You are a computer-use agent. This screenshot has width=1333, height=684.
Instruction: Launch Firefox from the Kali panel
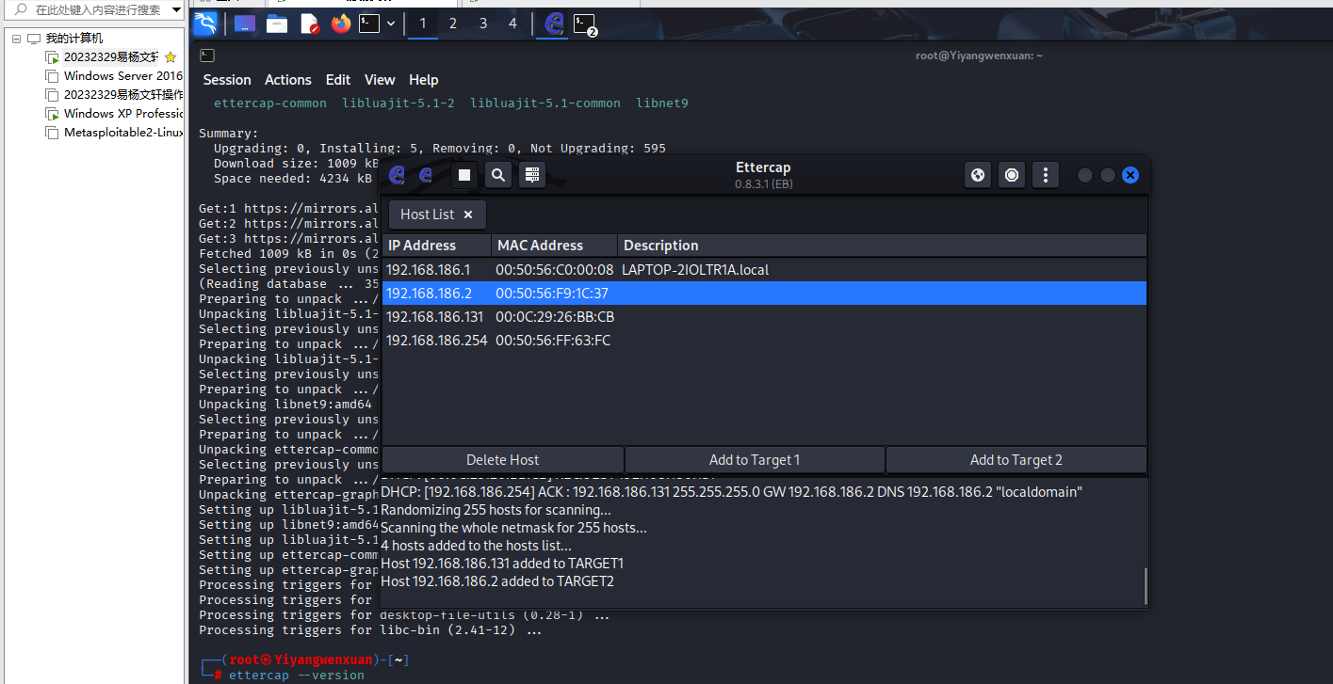pos(340,24)
